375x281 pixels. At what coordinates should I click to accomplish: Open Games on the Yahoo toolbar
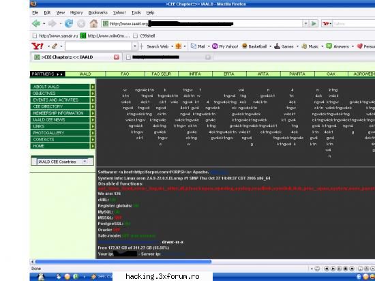284,46
